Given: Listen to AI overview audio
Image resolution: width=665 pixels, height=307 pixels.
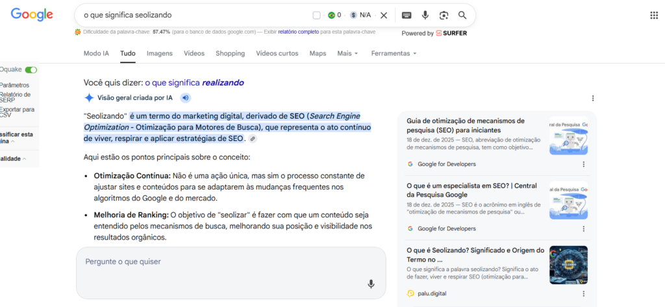Looking at the screenshot, I should pyautogui.click(x=185, y=98).
